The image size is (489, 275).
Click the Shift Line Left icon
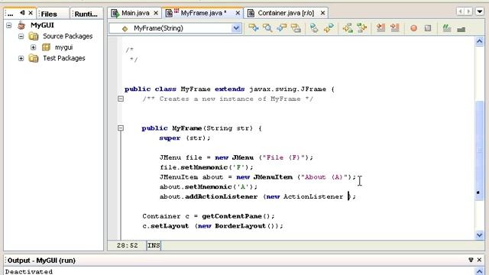pyautogui.click(x=381, y=28)
